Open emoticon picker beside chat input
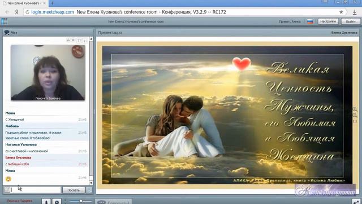The height and width of the screenshot is (204, 362). click(7, 190)
